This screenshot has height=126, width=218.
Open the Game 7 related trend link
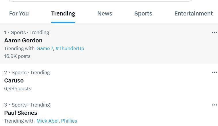click(45, 48)
